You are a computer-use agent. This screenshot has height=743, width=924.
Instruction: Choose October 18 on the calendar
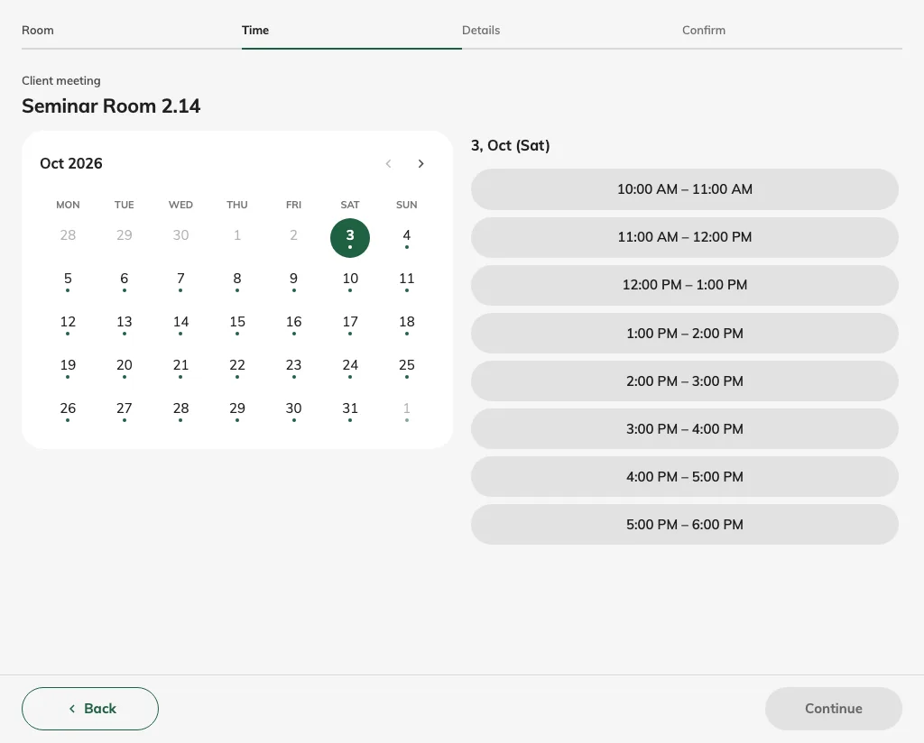(x=407, y=325)
